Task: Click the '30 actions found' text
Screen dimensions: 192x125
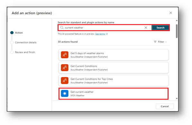Action: tap(68, 42)
